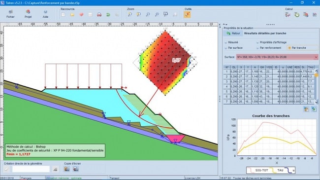Screen dimensions: 320x180
Task: Click the first Calcul icon with red check
Action: point(288,14)
